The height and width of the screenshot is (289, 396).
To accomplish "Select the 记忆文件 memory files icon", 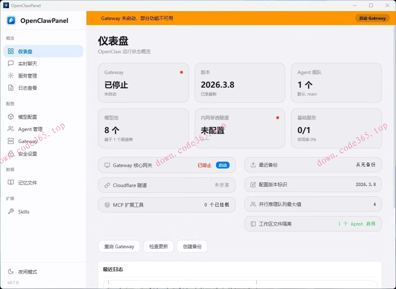I will tap(11, 182).
